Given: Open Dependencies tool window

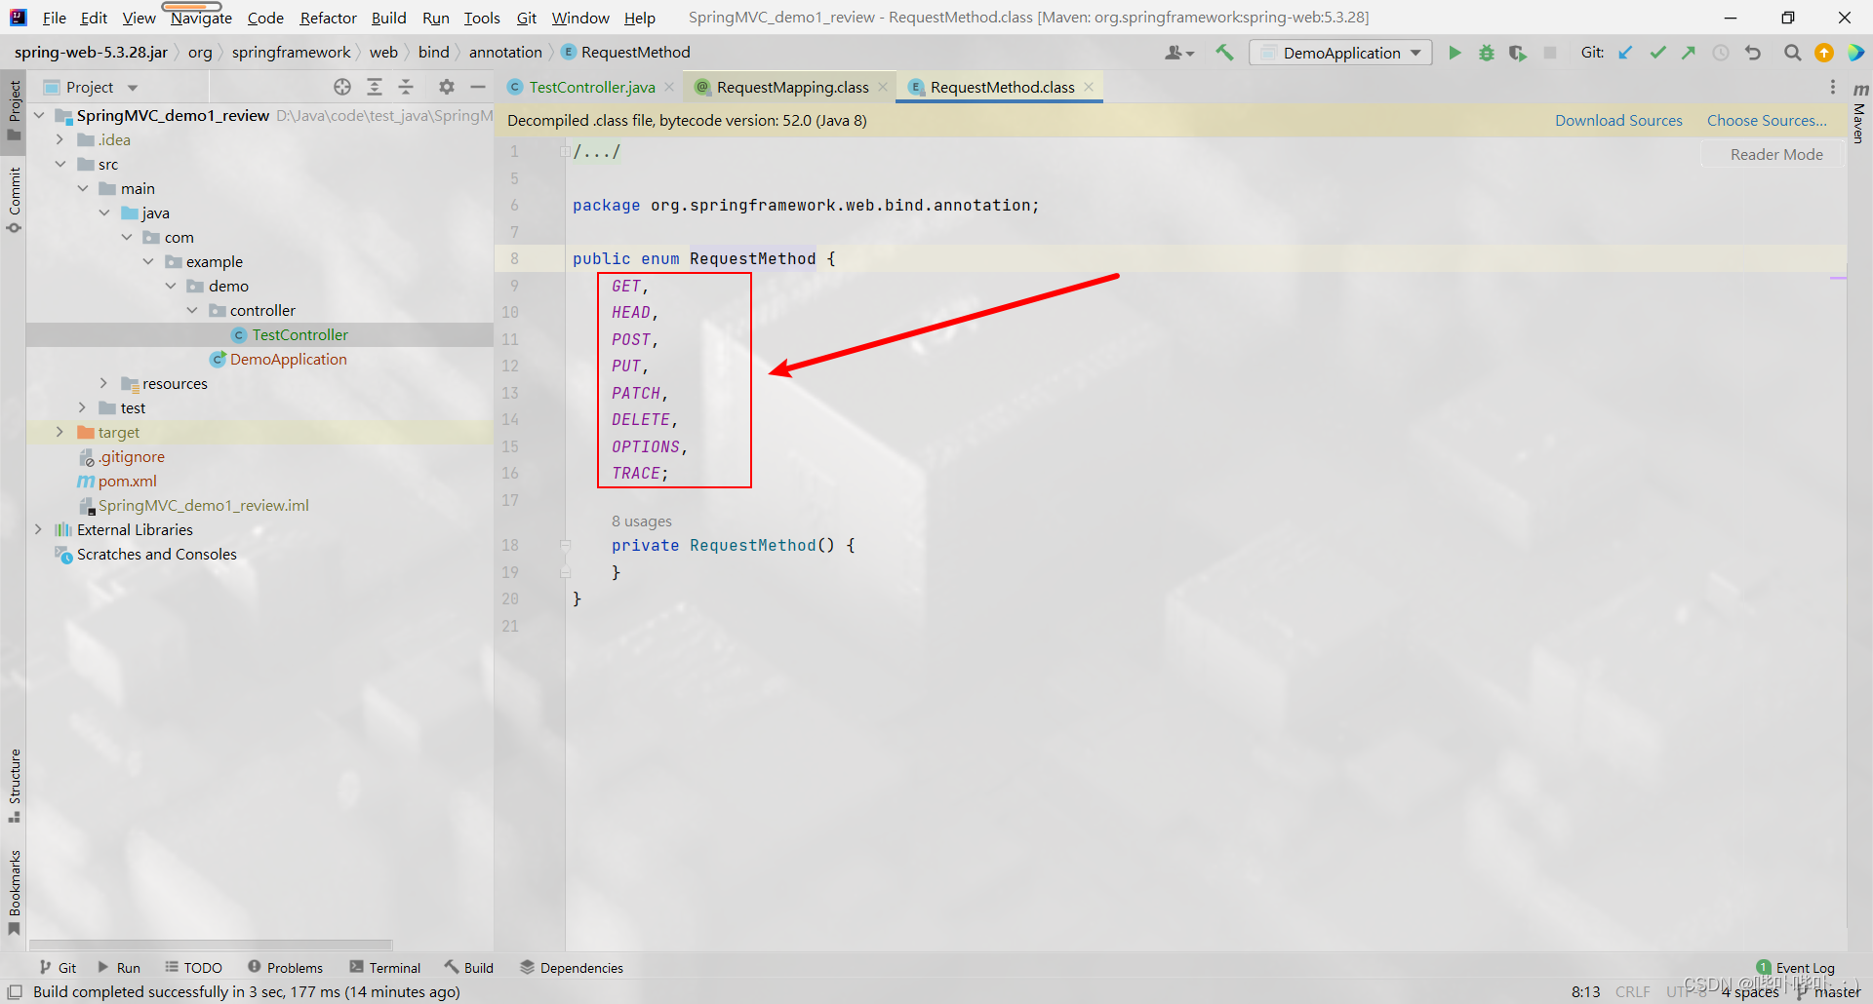Looking at the screenshot, I should 572,968.
